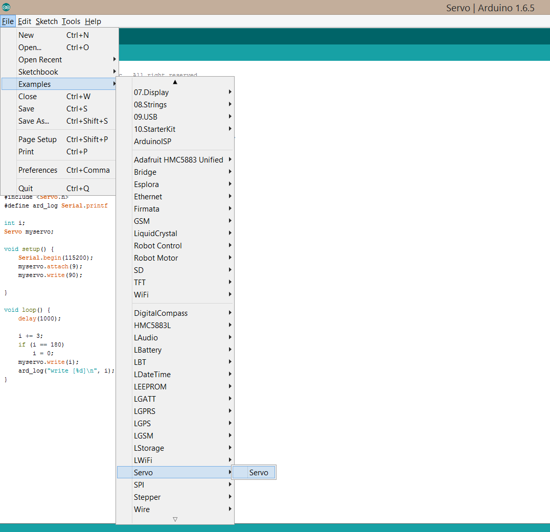Expand the LWiFi examples
Screen dimensions: 550x532
(175, 460)
